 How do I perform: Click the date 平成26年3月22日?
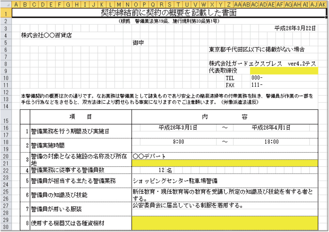[x=295, y=28]
